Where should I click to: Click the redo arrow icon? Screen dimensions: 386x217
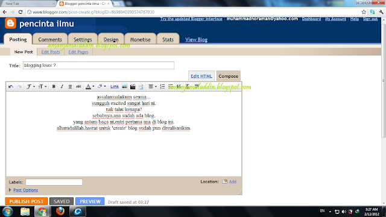[19, 87]
